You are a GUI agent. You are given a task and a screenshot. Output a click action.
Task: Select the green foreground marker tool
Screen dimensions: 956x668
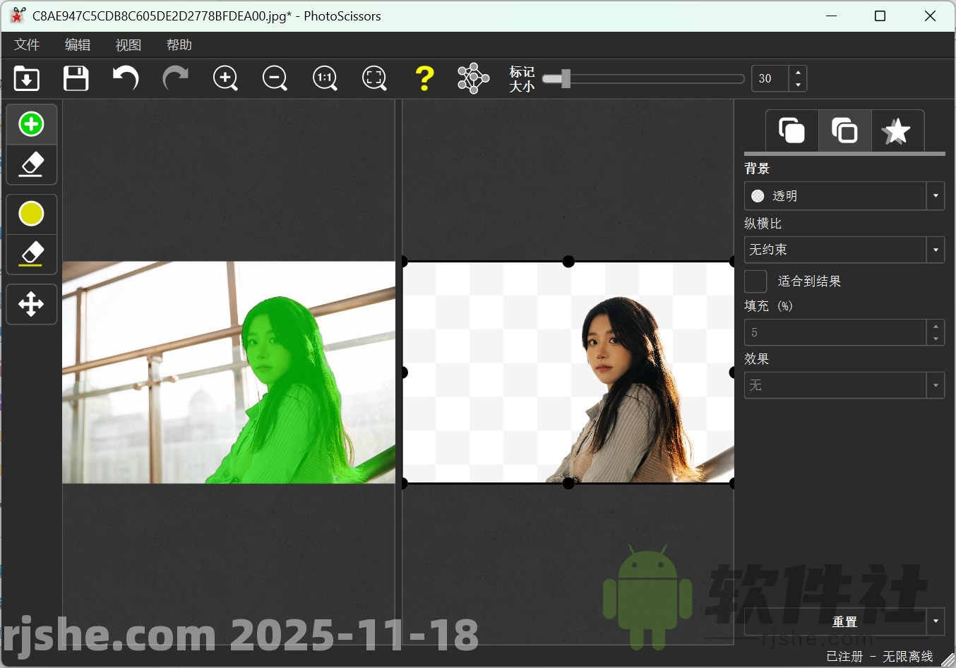31,124
